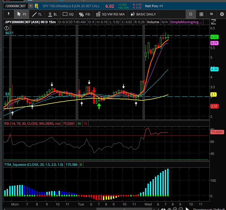Click the chart alert exclamation icon
Viewport: 226px width, 210px height.
coord(7,28)
